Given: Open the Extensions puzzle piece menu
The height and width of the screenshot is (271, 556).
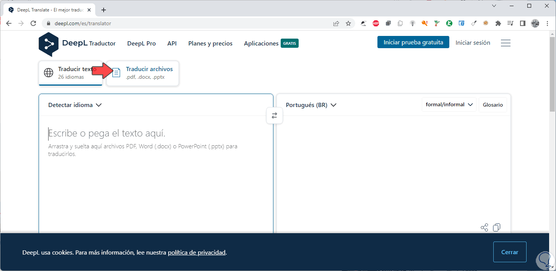Looking at the screenshot, I should click(x=498, y=23).
